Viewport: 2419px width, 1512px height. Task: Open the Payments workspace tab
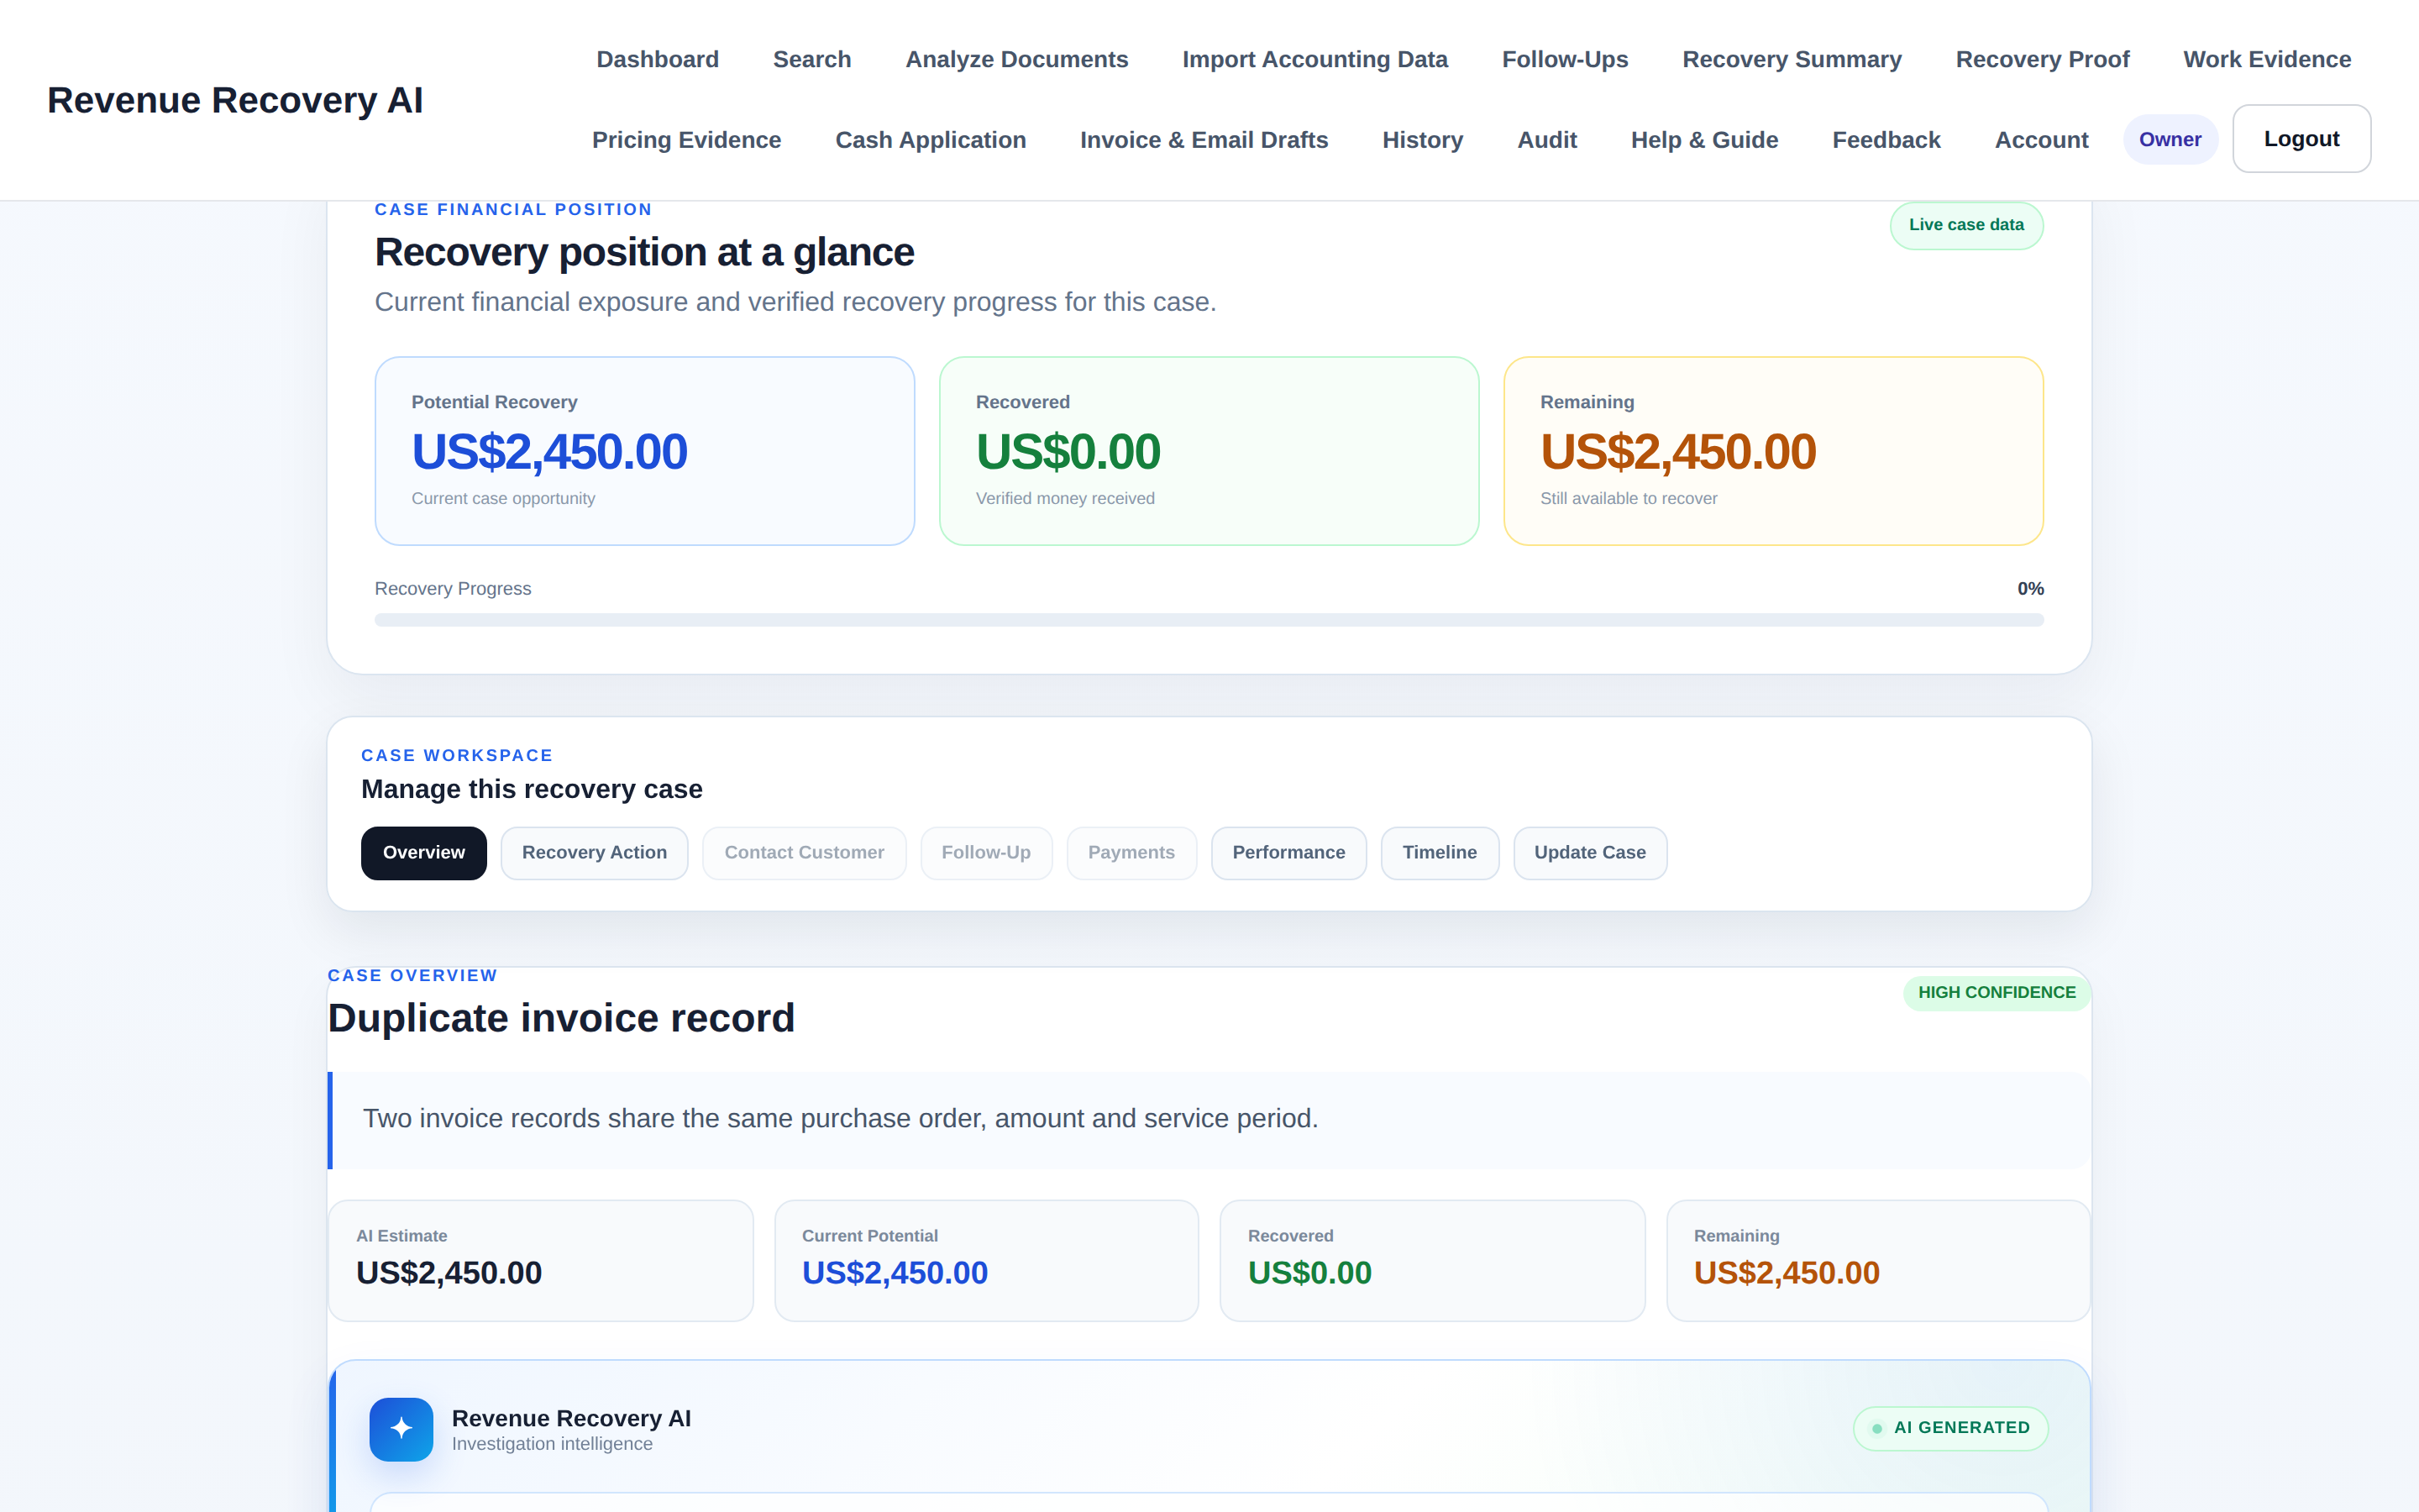(x=1131, y=853)
